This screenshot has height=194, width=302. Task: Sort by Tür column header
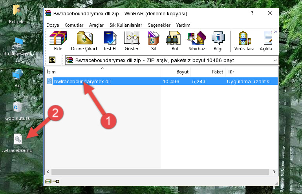point(252,71)
